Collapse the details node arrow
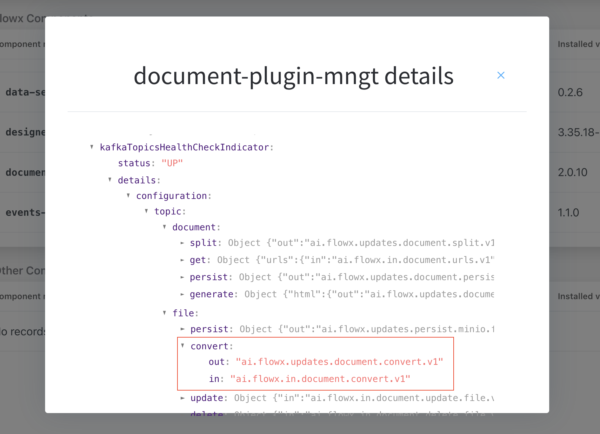The height and width of the screenshot is (434, 600). (x=110, y=180)
